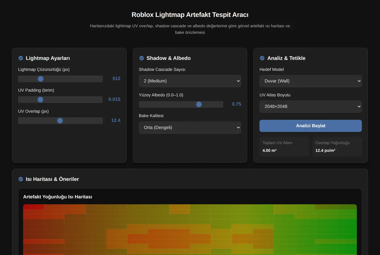Image resolution: width=380 pixels, height=255 pixels.
Task: Open the Bake Kalitesi dropdown
Action: tap(190, 127)
